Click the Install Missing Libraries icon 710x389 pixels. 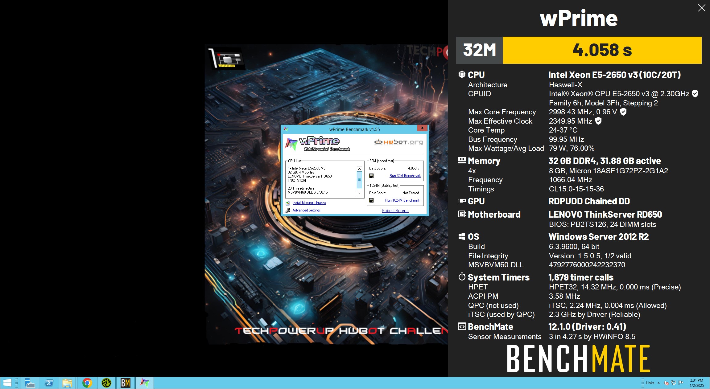[287, 203]
